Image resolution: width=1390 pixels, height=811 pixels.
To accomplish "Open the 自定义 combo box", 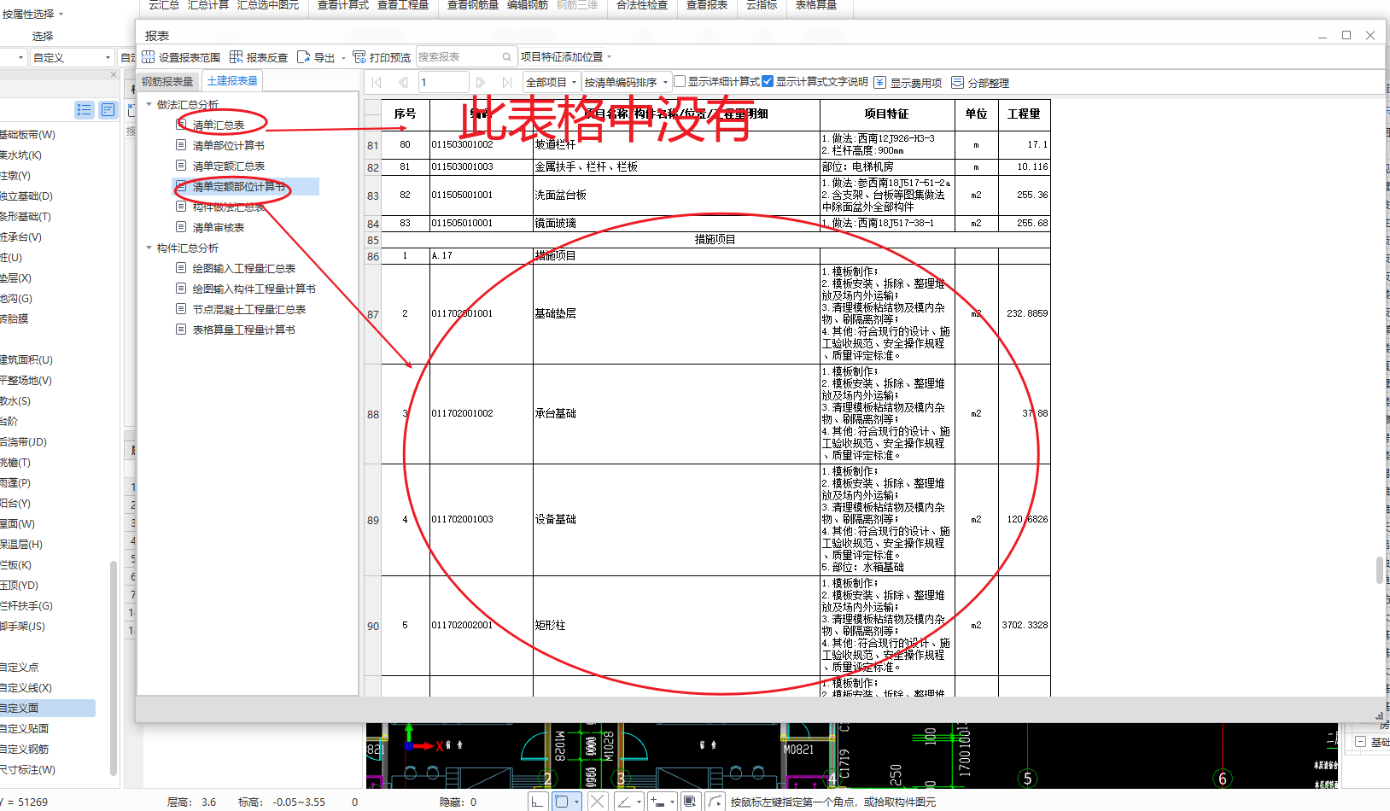I will (72, 57).
